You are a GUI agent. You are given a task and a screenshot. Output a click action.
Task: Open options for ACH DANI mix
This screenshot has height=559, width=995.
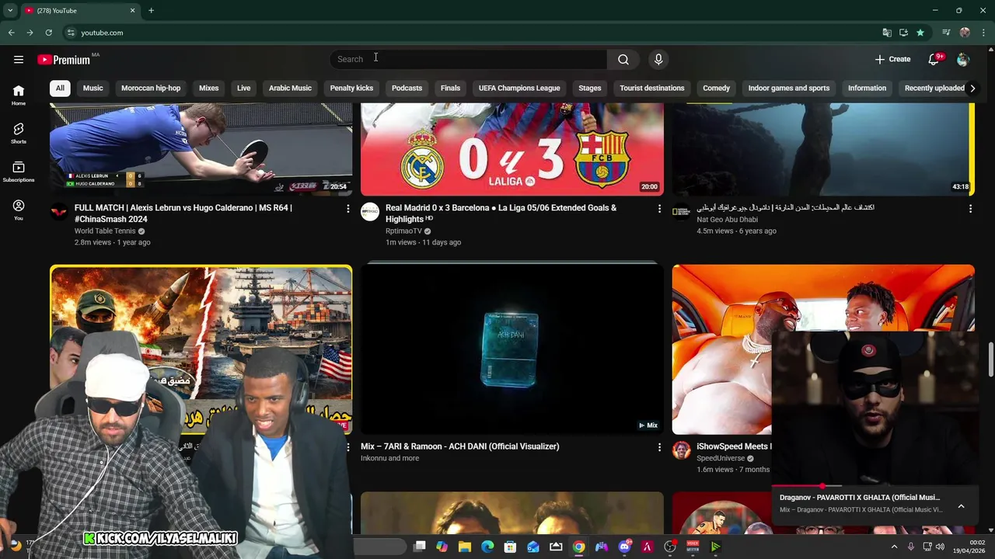pos(659,447)
